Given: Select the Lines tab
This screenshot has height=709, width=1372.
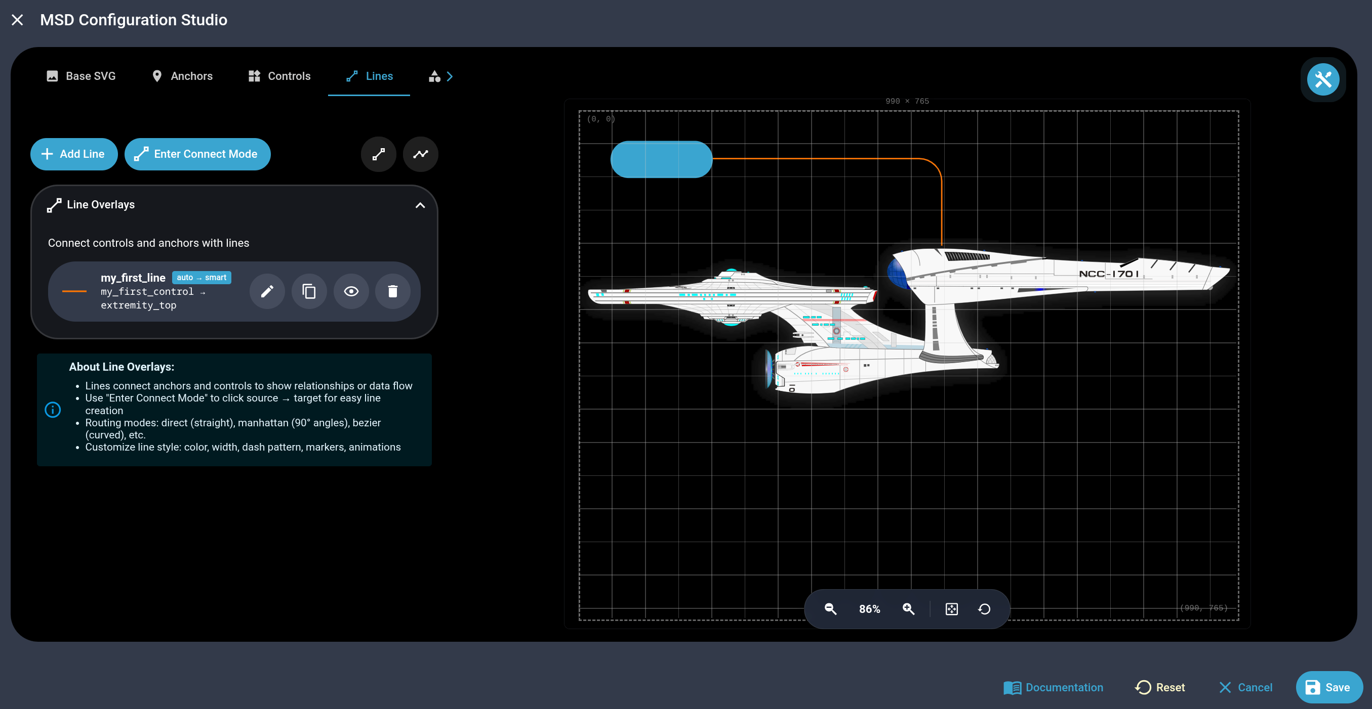Looking at the screenshot, I should [x=369, y=76].
